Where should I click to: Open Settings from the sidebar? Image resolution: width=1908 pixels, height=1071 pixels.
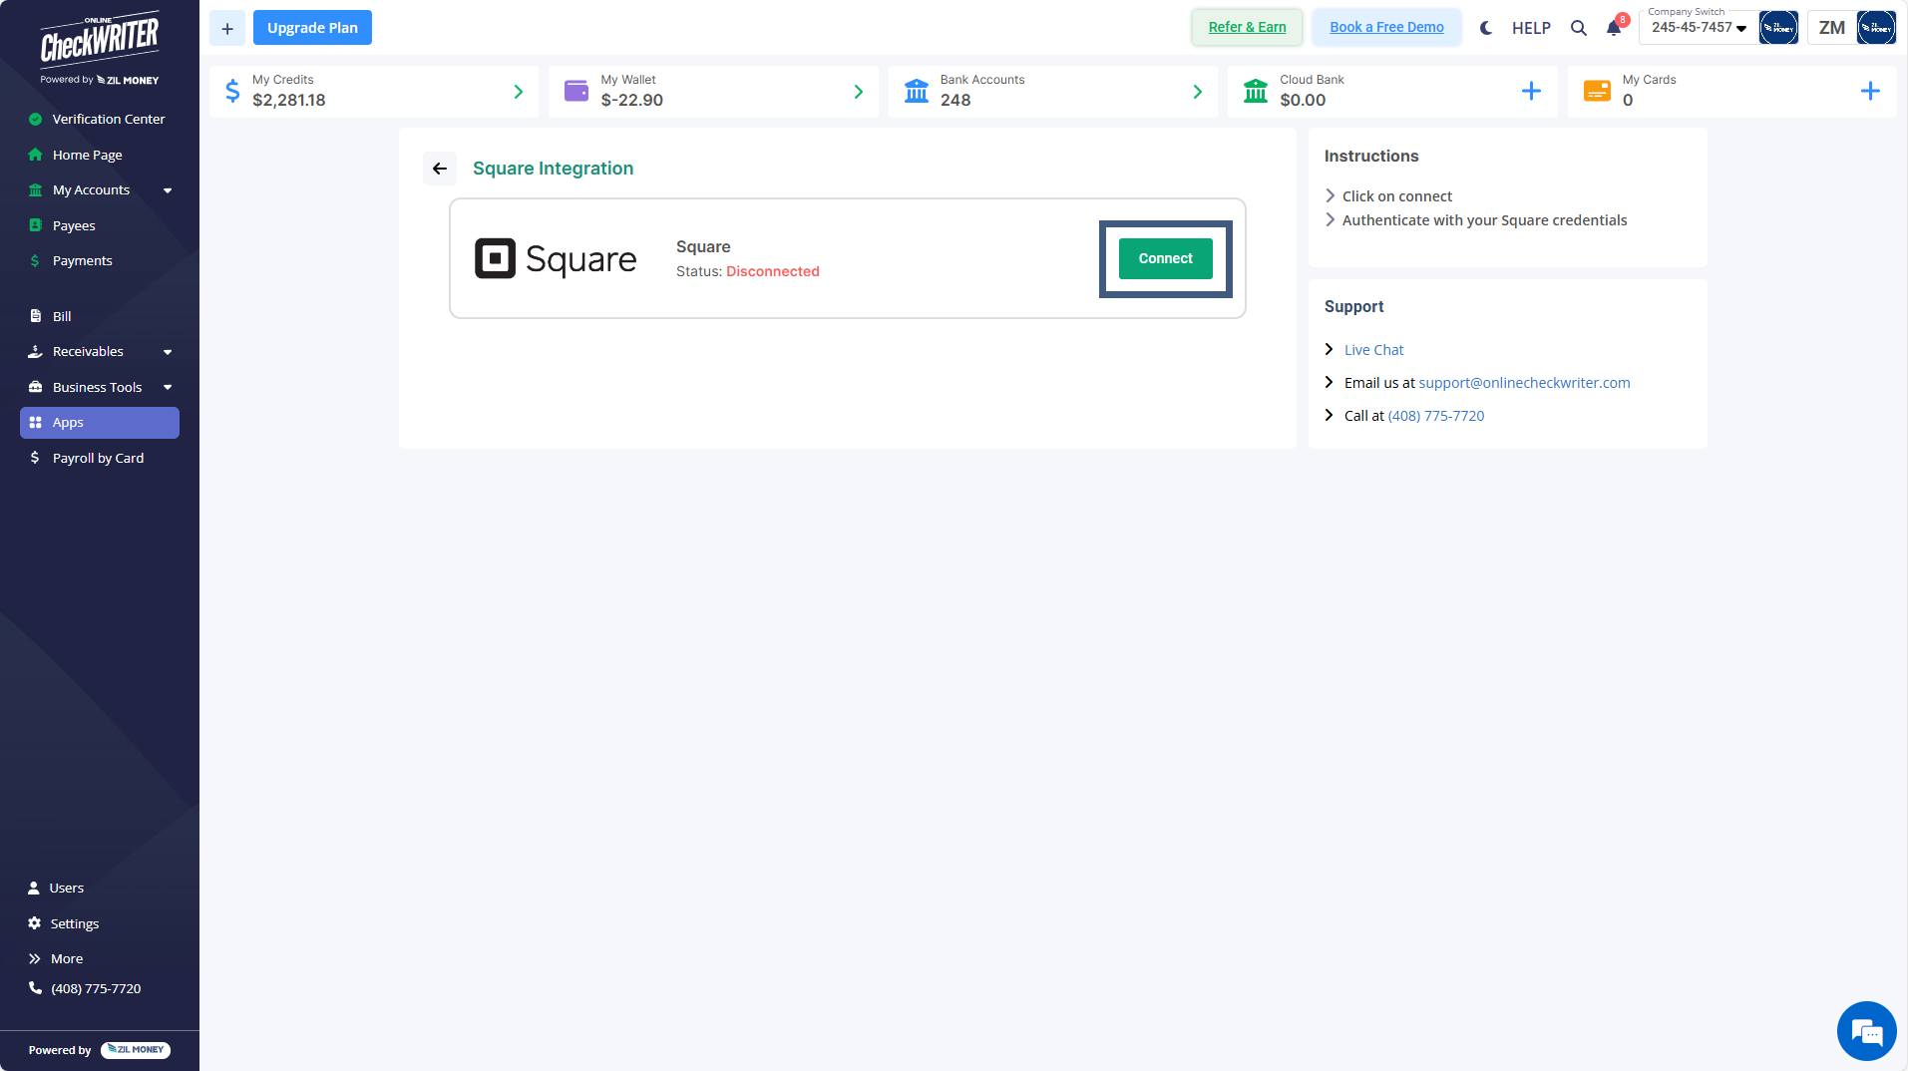click(75, 923)
